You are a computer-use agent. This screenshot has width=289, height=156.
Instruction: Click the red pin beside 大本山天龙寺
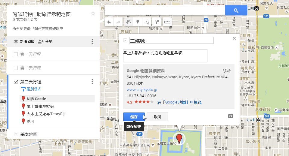pos(23,114)
